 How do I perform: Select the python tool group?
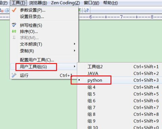point(120,80)
